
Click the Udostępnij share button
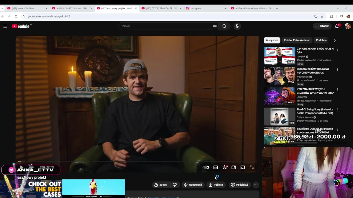coord(193,185)
